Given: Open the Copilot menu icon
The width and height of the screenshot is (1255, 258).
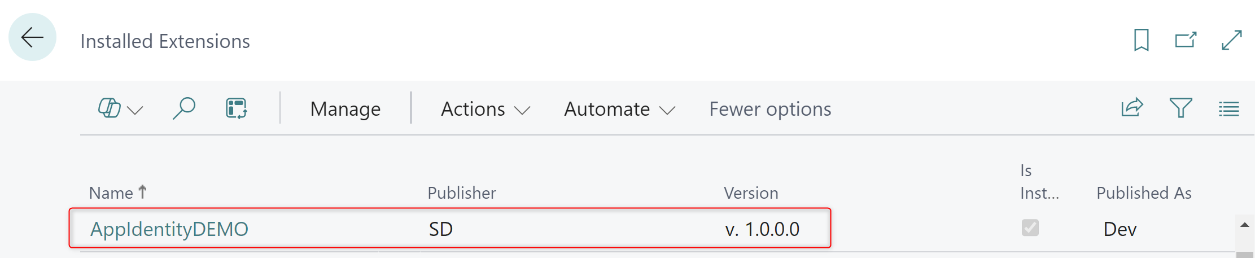Looking at the screenshot, I should (109, 108).
